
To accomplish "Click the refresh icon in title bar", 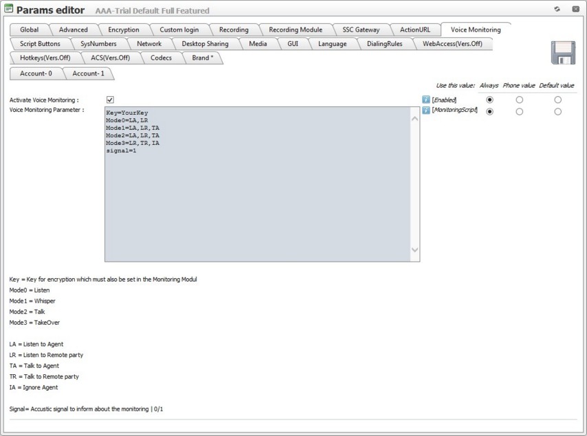I will [557, 10].
